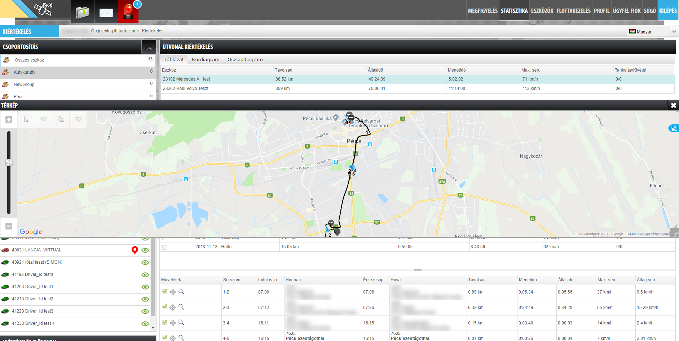Click the folder download icon
Screen dimensions: 679x341
[83, 12]
